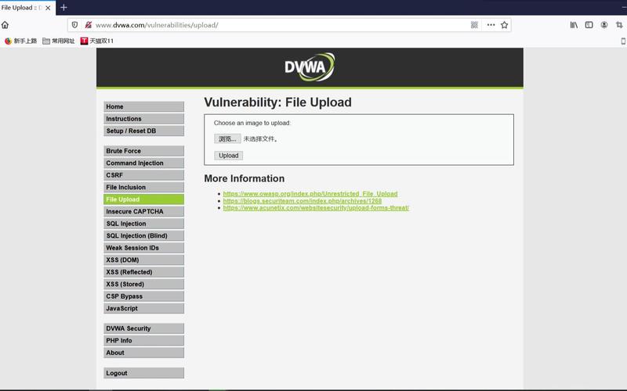Open the Library icon in toolbar
Image resolution: width=627 pixels, height=391 pixels.
(574, 25)
